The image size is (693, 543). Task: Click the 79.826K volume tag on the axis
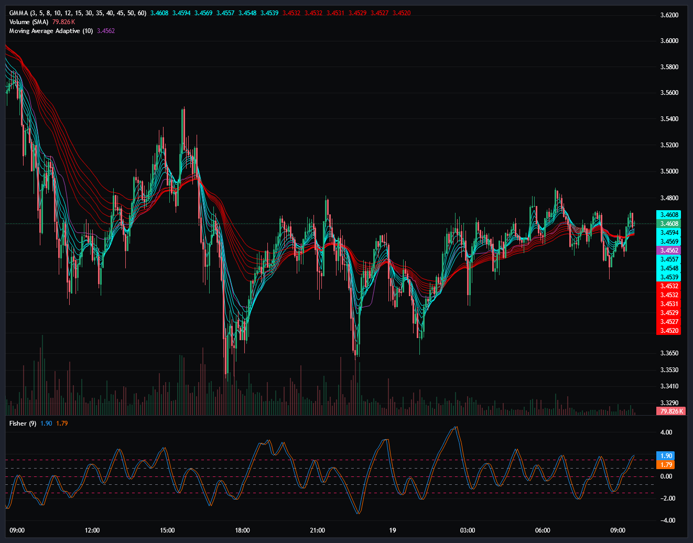pos(670,411)
